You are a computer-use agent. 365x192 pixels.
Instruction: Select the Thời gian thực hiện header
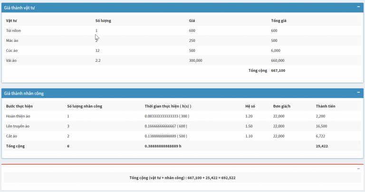[x=168, y=106]
